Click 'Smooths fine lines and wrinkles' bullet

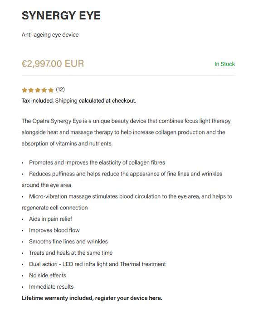point(68,242)
